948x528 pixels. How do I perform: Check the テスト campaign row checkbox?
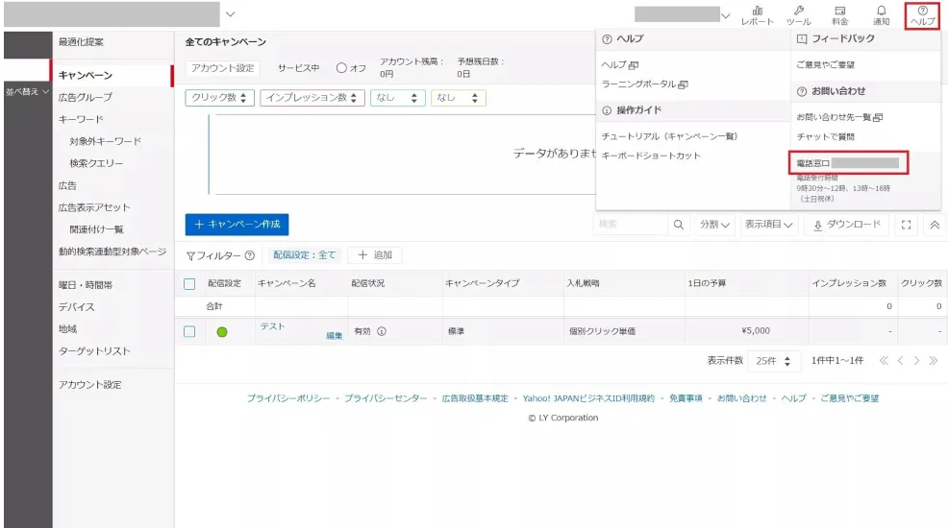189,331
